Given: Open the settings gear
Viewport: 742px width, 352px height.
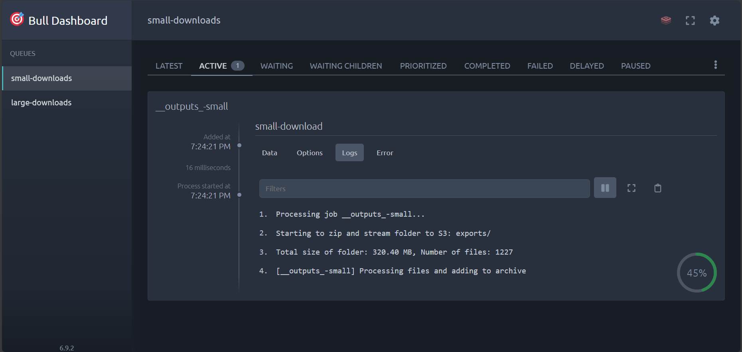Looking at the screenshot, I should [x=714, y=20].
